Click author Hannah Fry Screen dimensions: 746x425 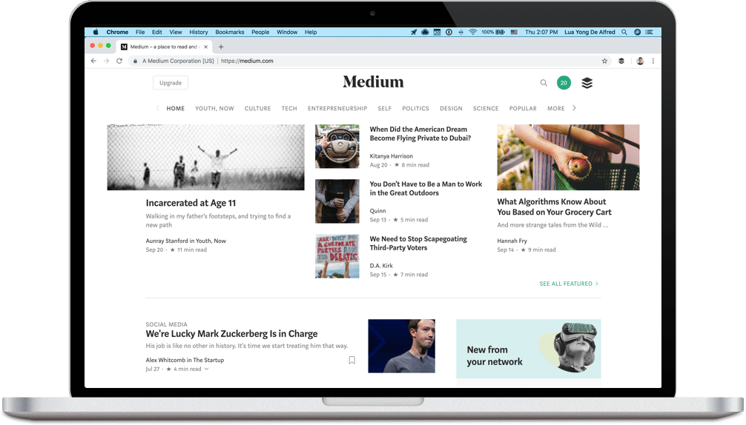click(x=512, y=241)
